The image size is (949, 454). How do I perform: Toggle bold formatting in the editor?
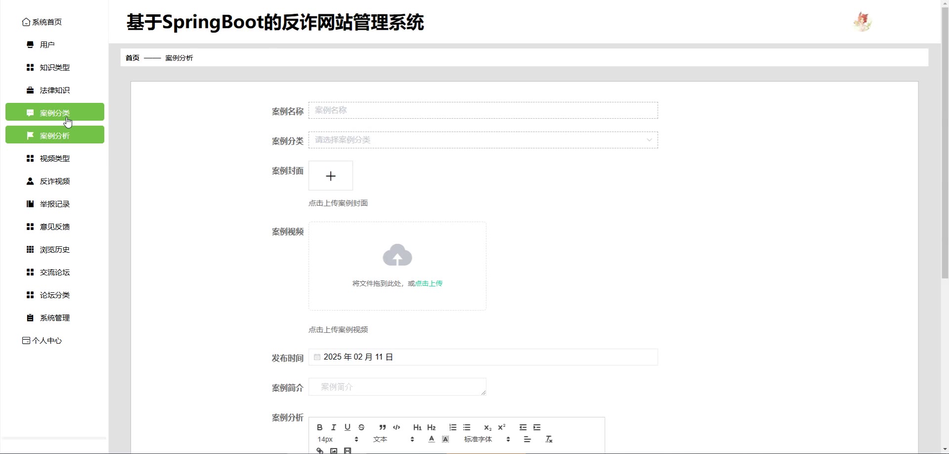coord(319,427)
